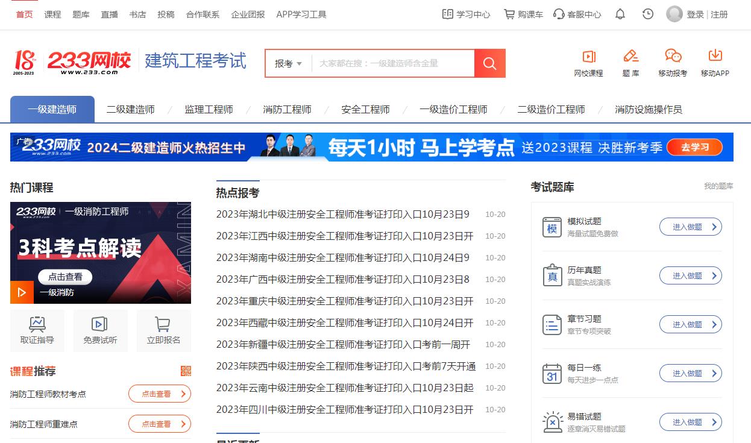Viewport: 751px width, 443px height.
Task: Open the 移动APP download icon
Action: 715,56
